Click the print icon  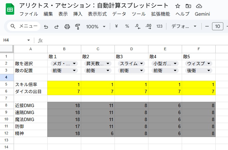coord(67,27)
